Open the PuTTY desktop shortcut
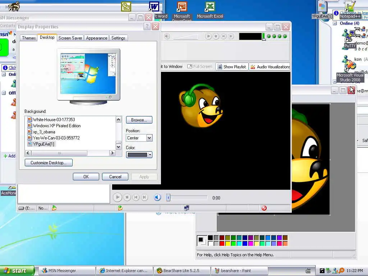 pos(350,39)
